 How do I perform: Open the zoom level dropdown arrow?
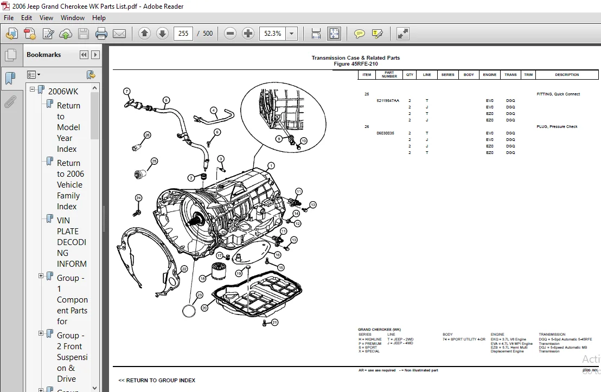[292, 34]
